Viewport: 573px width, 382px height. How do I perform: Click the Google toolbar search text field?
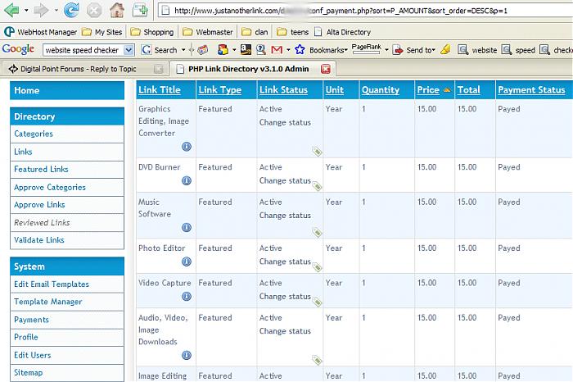(x=83, y=50)
